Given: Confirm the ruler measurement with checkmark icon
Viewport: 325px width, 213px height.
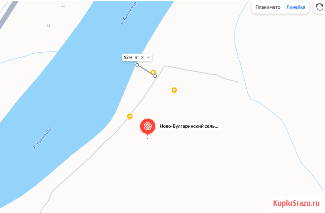Looking at the screenshot, I should [x=148, y=57].
